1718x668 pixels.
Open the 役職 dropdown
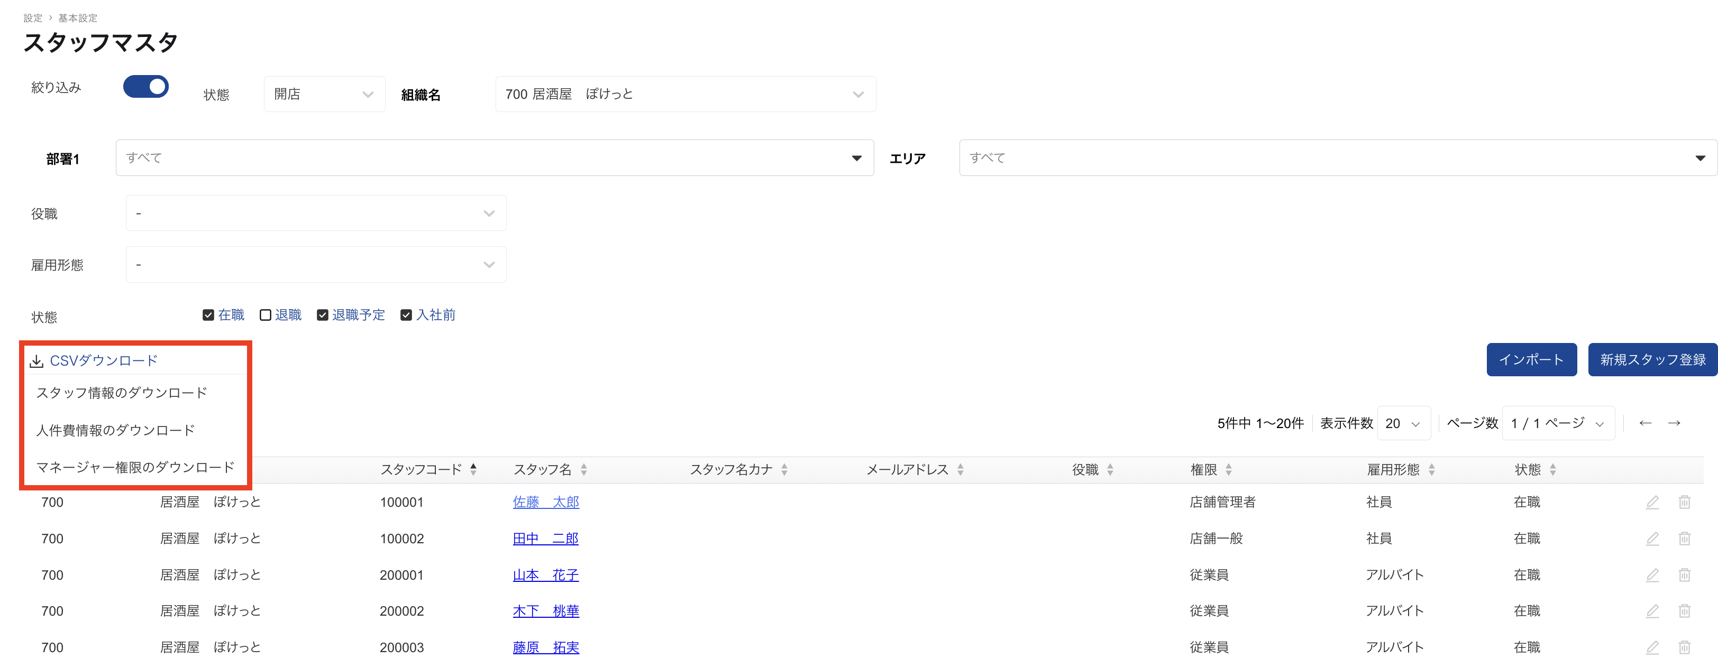click(x=316, y=214)
